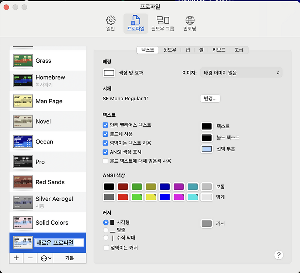The height and width of the screenshot is (273, 300).
Task: Click normal dark blue ANSI swatch
Action: point(165,187)
